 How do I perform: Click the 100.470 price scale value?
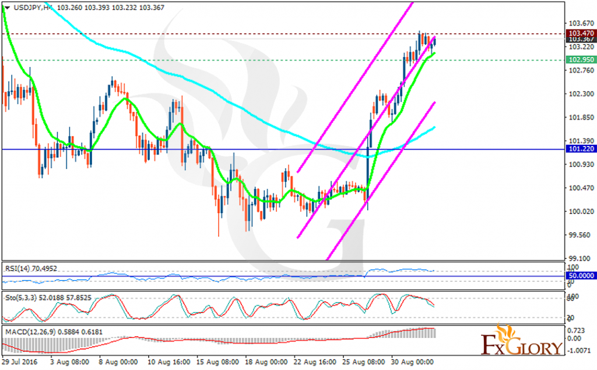(581, 188)
